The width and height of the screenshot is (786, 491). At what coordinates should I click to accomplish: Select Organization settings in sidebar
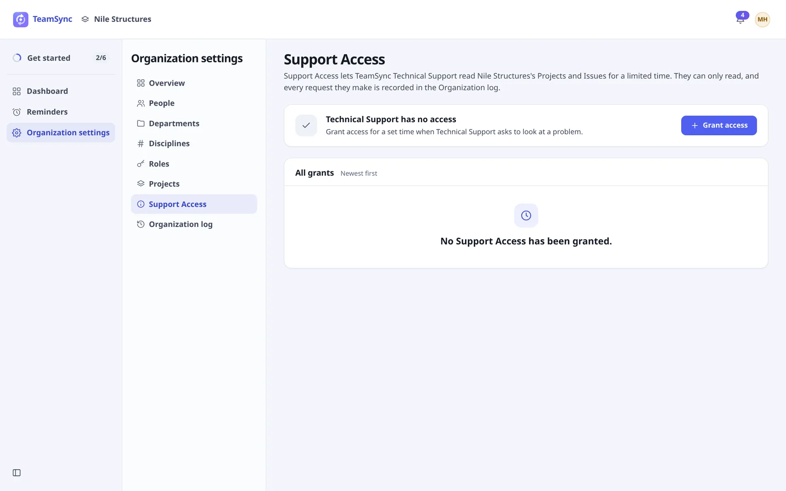61,133
